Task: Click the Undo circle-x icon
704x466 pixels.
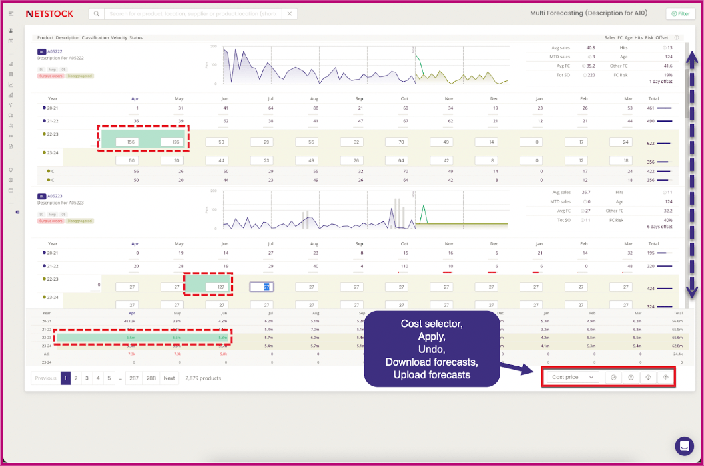Action: [x=631, y=377]
